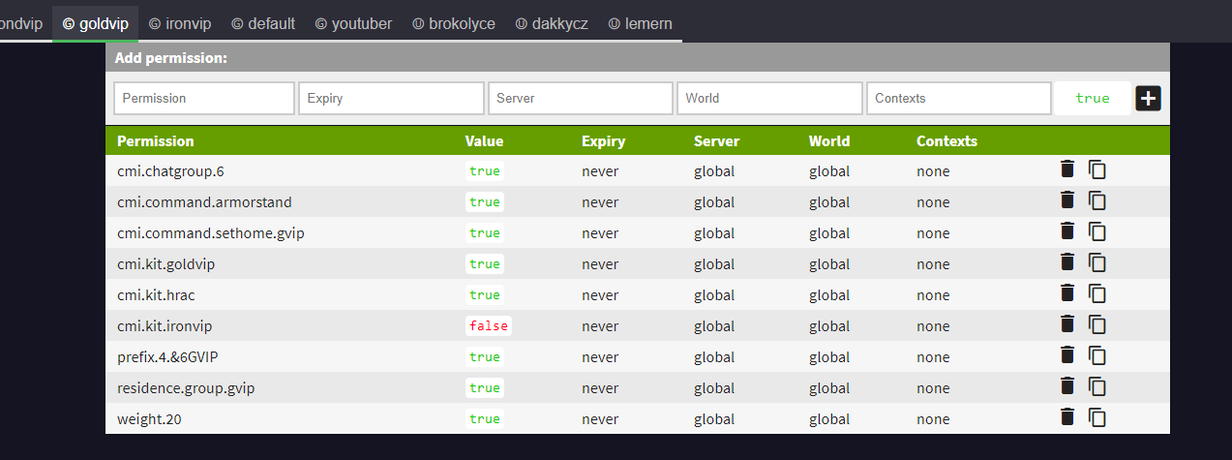Click the Value column header
Image resolution: width=1232 pixels, height=460 pixels.
point(484,140)
